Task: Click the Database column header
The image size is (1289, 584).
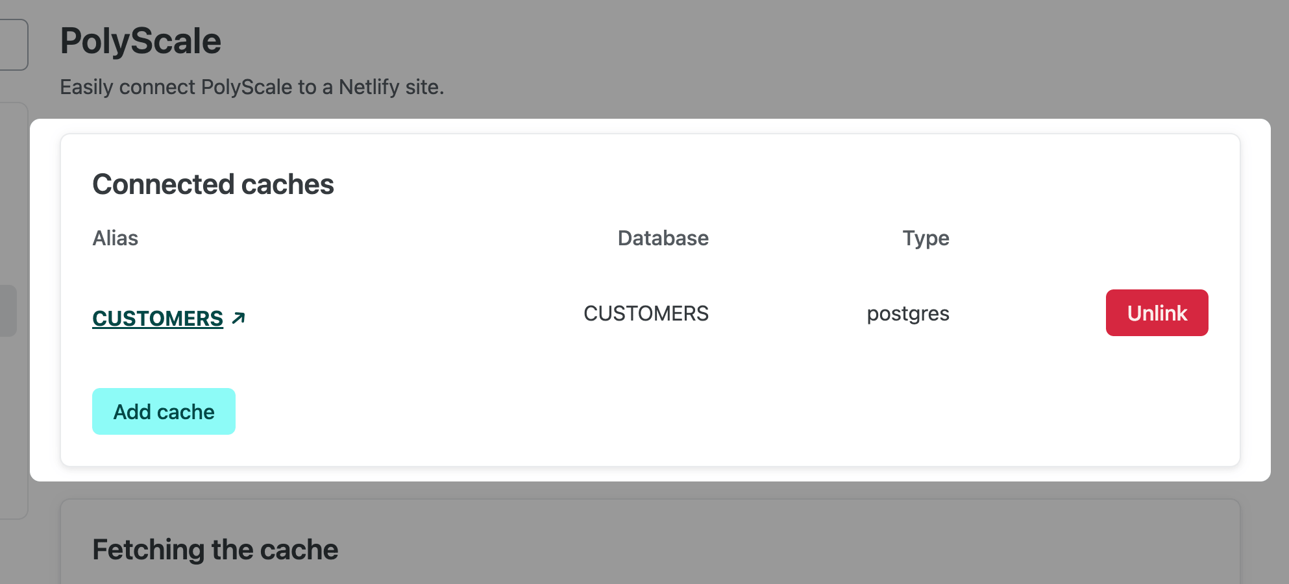Action: pyautogui.click(x=663, y=238)
